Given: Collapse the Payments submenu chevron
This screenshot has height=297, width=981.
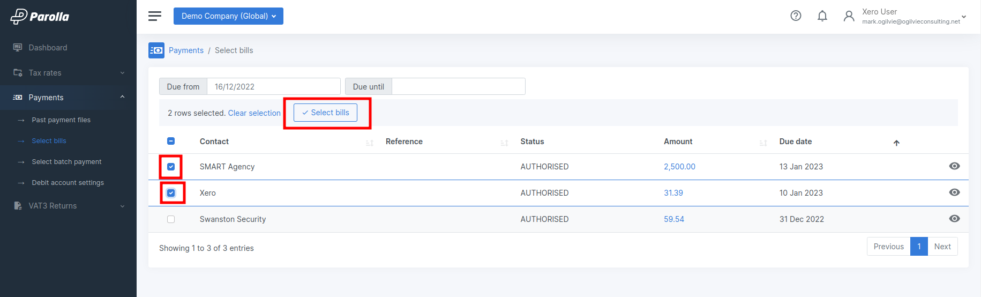Looking at the screenshot, I should [122, 97].
